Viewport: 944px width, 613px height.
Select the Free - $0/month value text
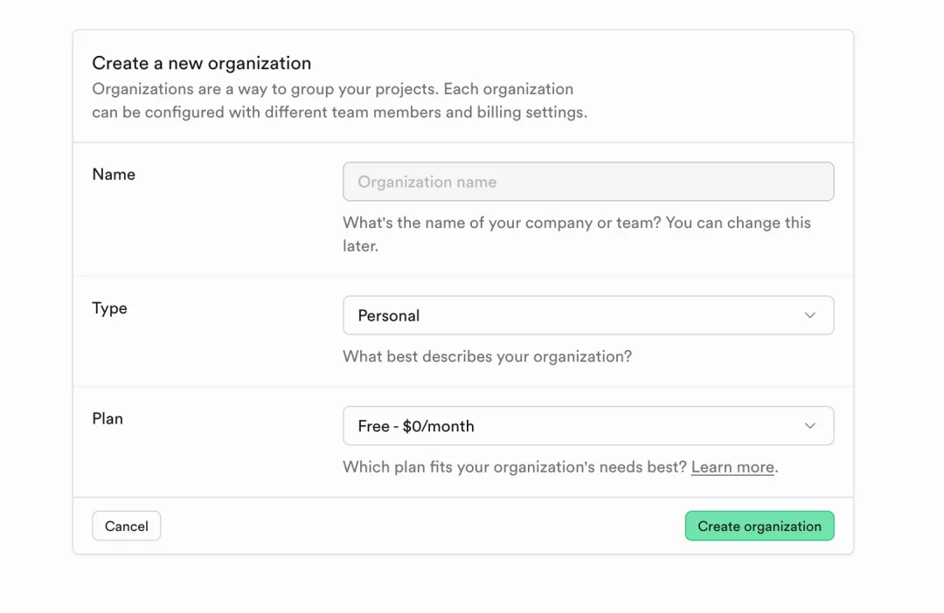point(416,426)
